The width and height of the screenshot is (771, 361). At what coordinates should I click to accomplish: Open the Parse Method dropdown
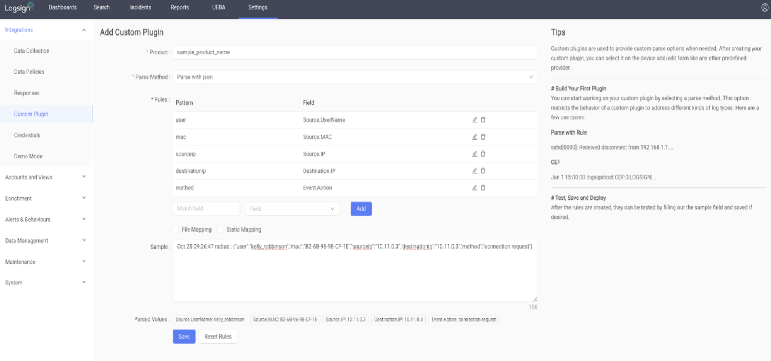(x=355, y=77)
